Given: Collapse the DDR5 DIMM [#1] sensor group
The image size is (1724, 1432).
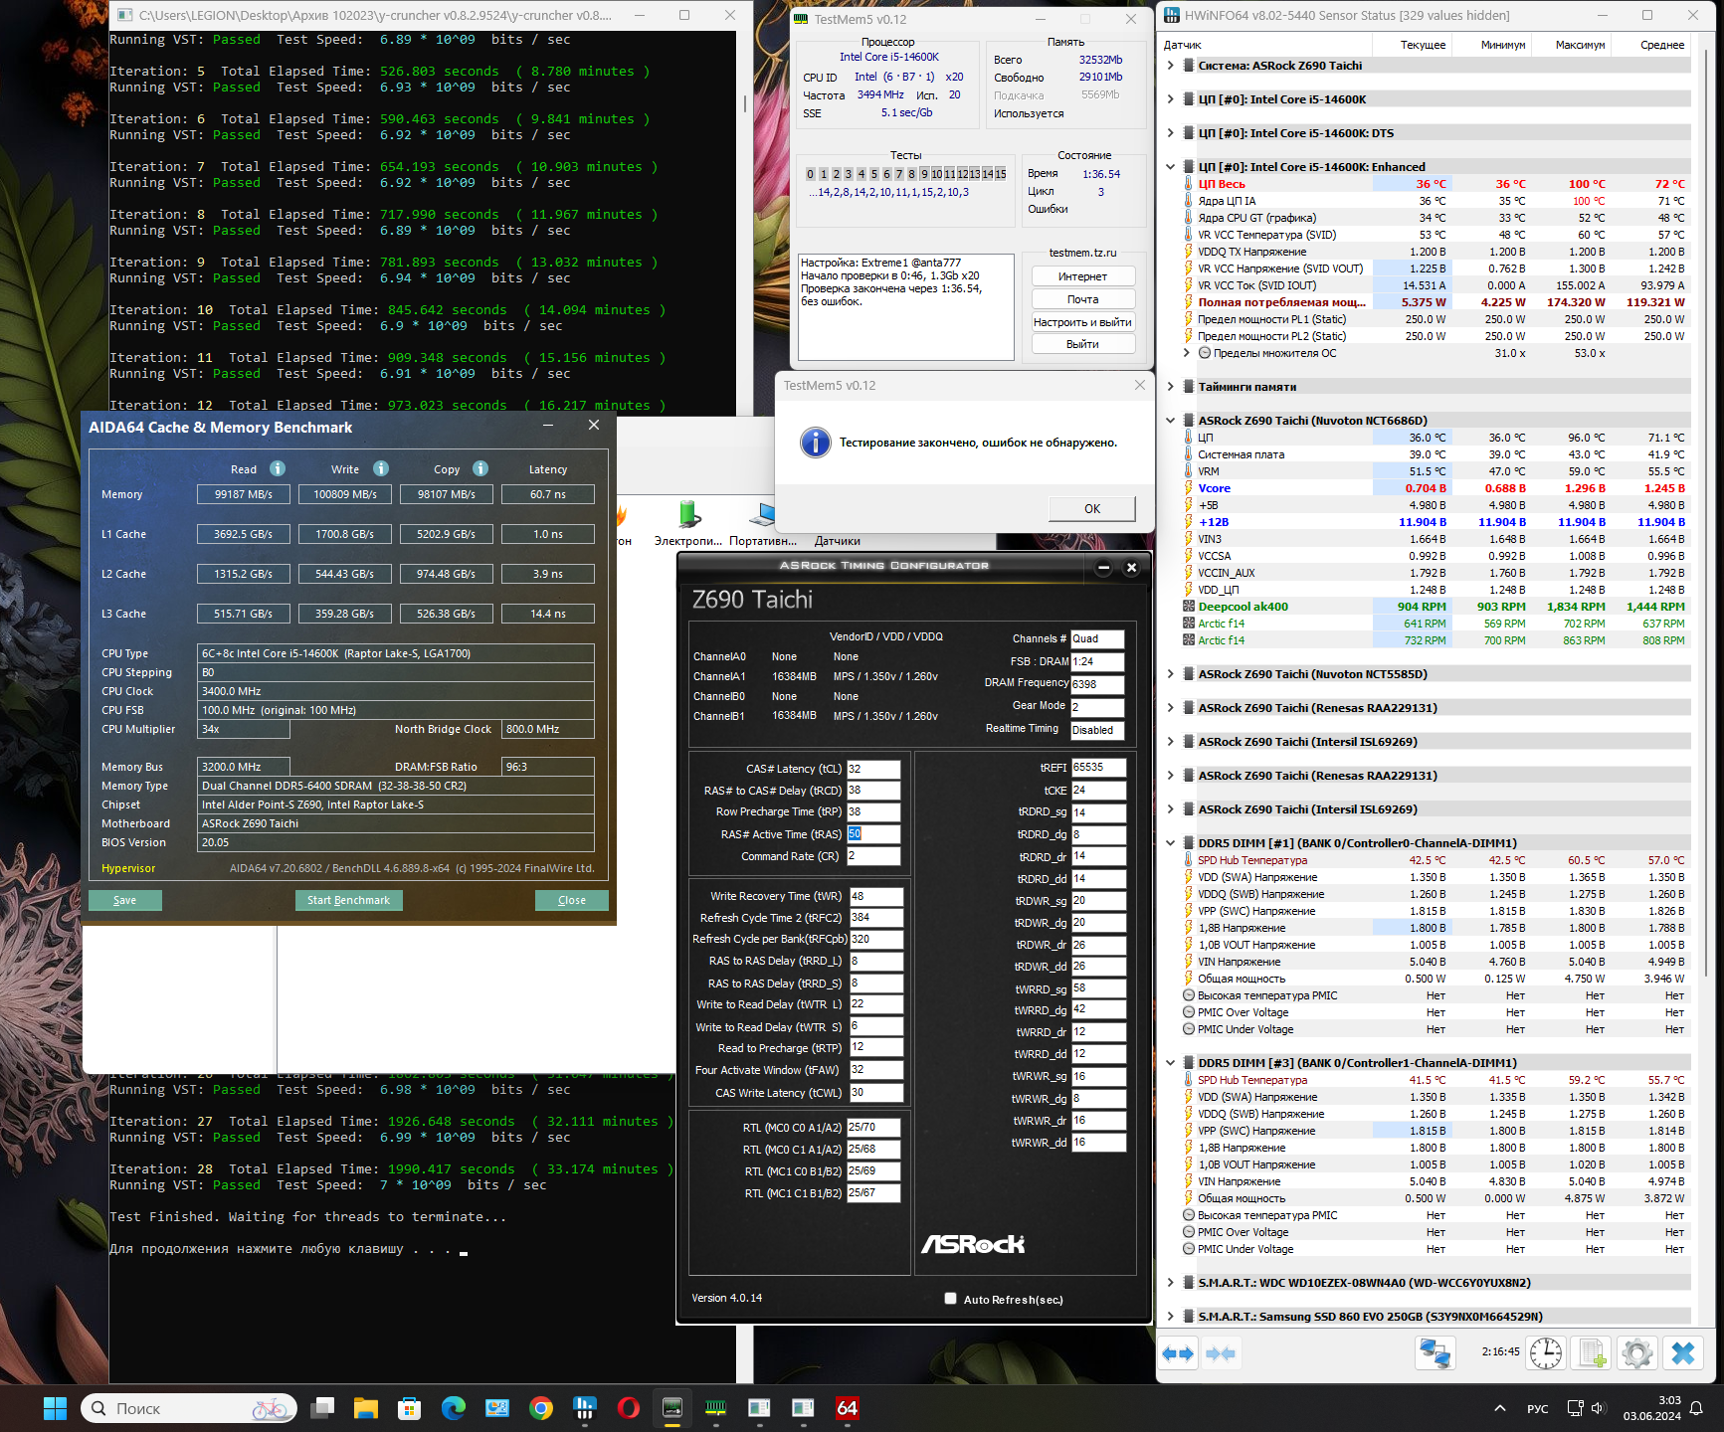Looking at the screenshot, I should (1171, 843).
